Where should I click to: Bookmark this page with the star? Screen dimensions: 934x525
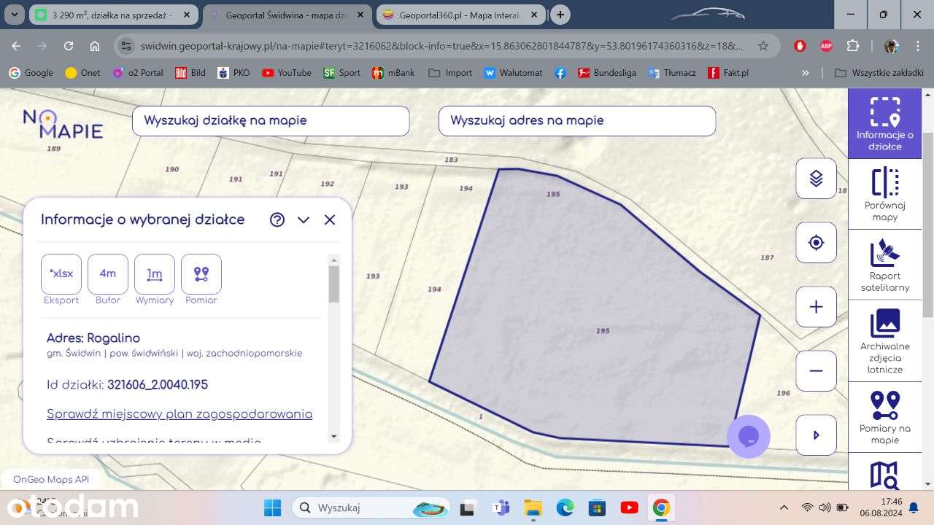coord(763,46)
